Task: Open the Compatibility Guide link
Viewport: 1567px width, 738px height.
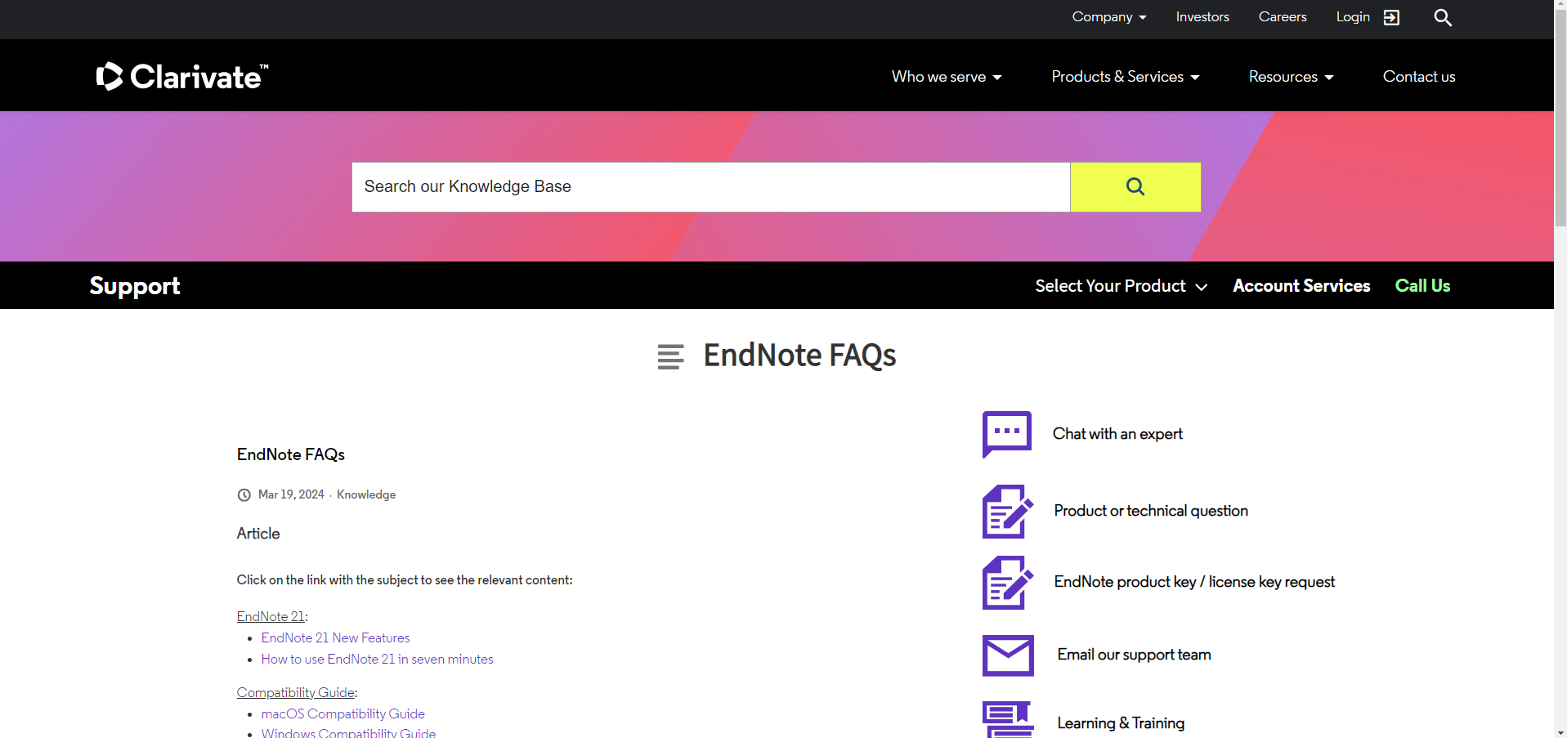Action: click(296, 692)
